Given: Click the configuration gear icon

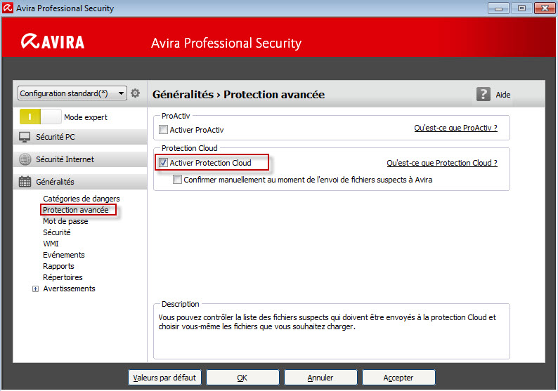Looking at the screenshot, I should coord(135,93).
